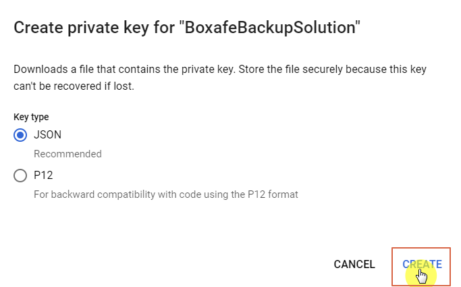Click the "Recommended" hint under JSON
The height and width of the screenshot is (287, 461).
(67, 154)
